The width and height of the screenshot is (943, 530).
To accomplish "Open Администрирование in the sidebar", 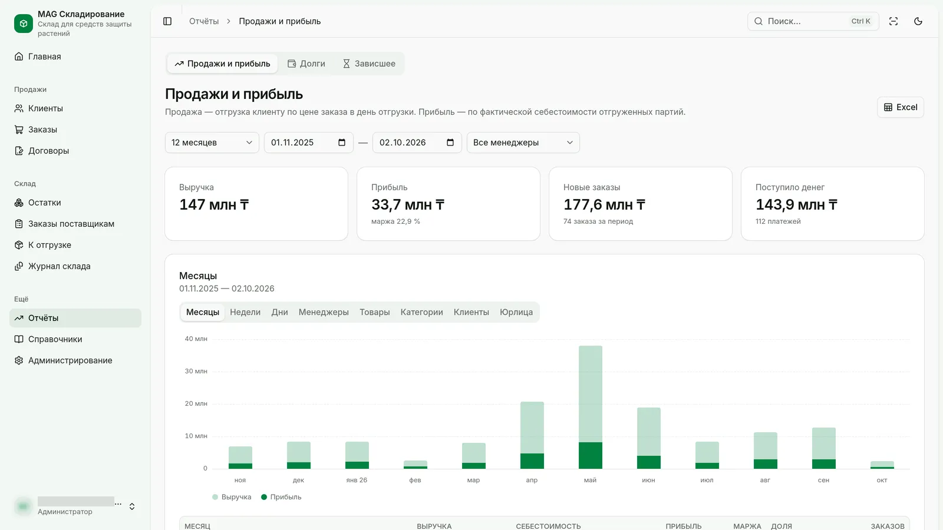I will pyautogui.click(x=75, y=360).
